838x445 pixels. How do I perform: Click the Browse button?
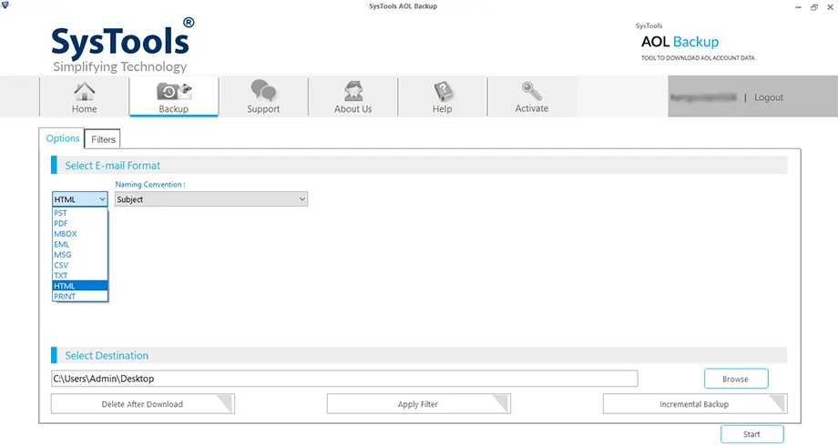(736, 379)
